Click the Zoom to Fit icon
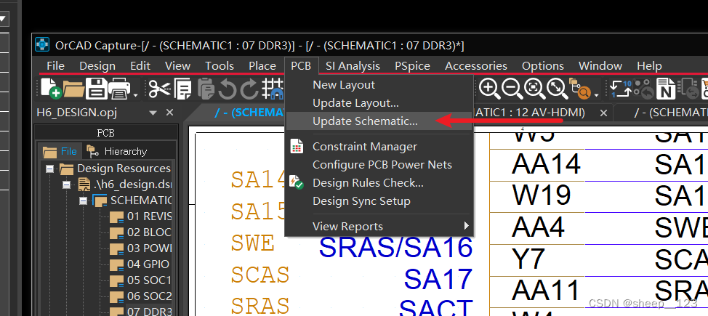708x316 pixels. tap(534, 89)
